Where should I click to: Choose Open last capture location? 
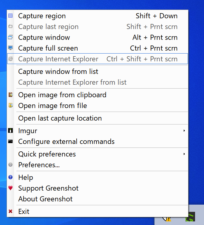click(60, 118)
